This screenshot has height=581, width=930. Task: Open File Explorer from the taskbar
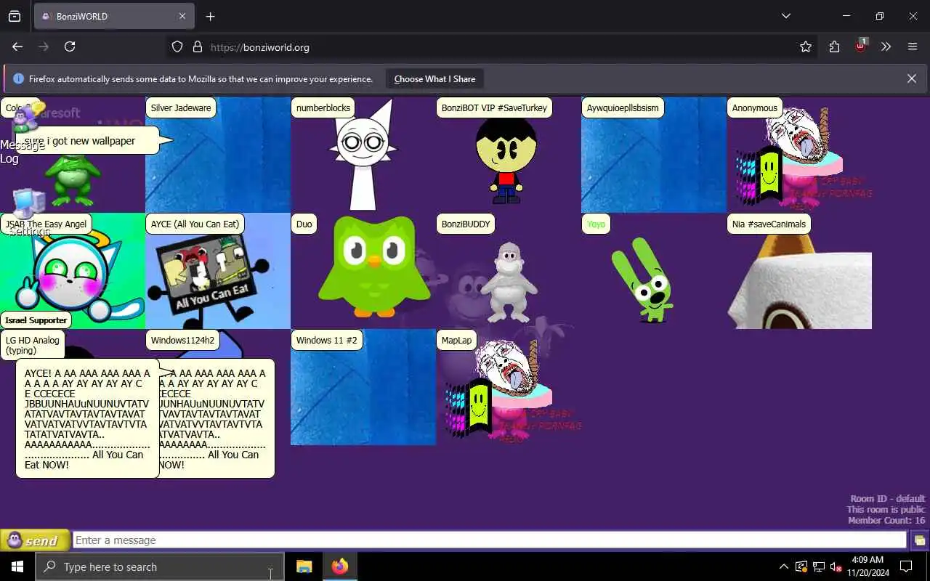[304, 566]
